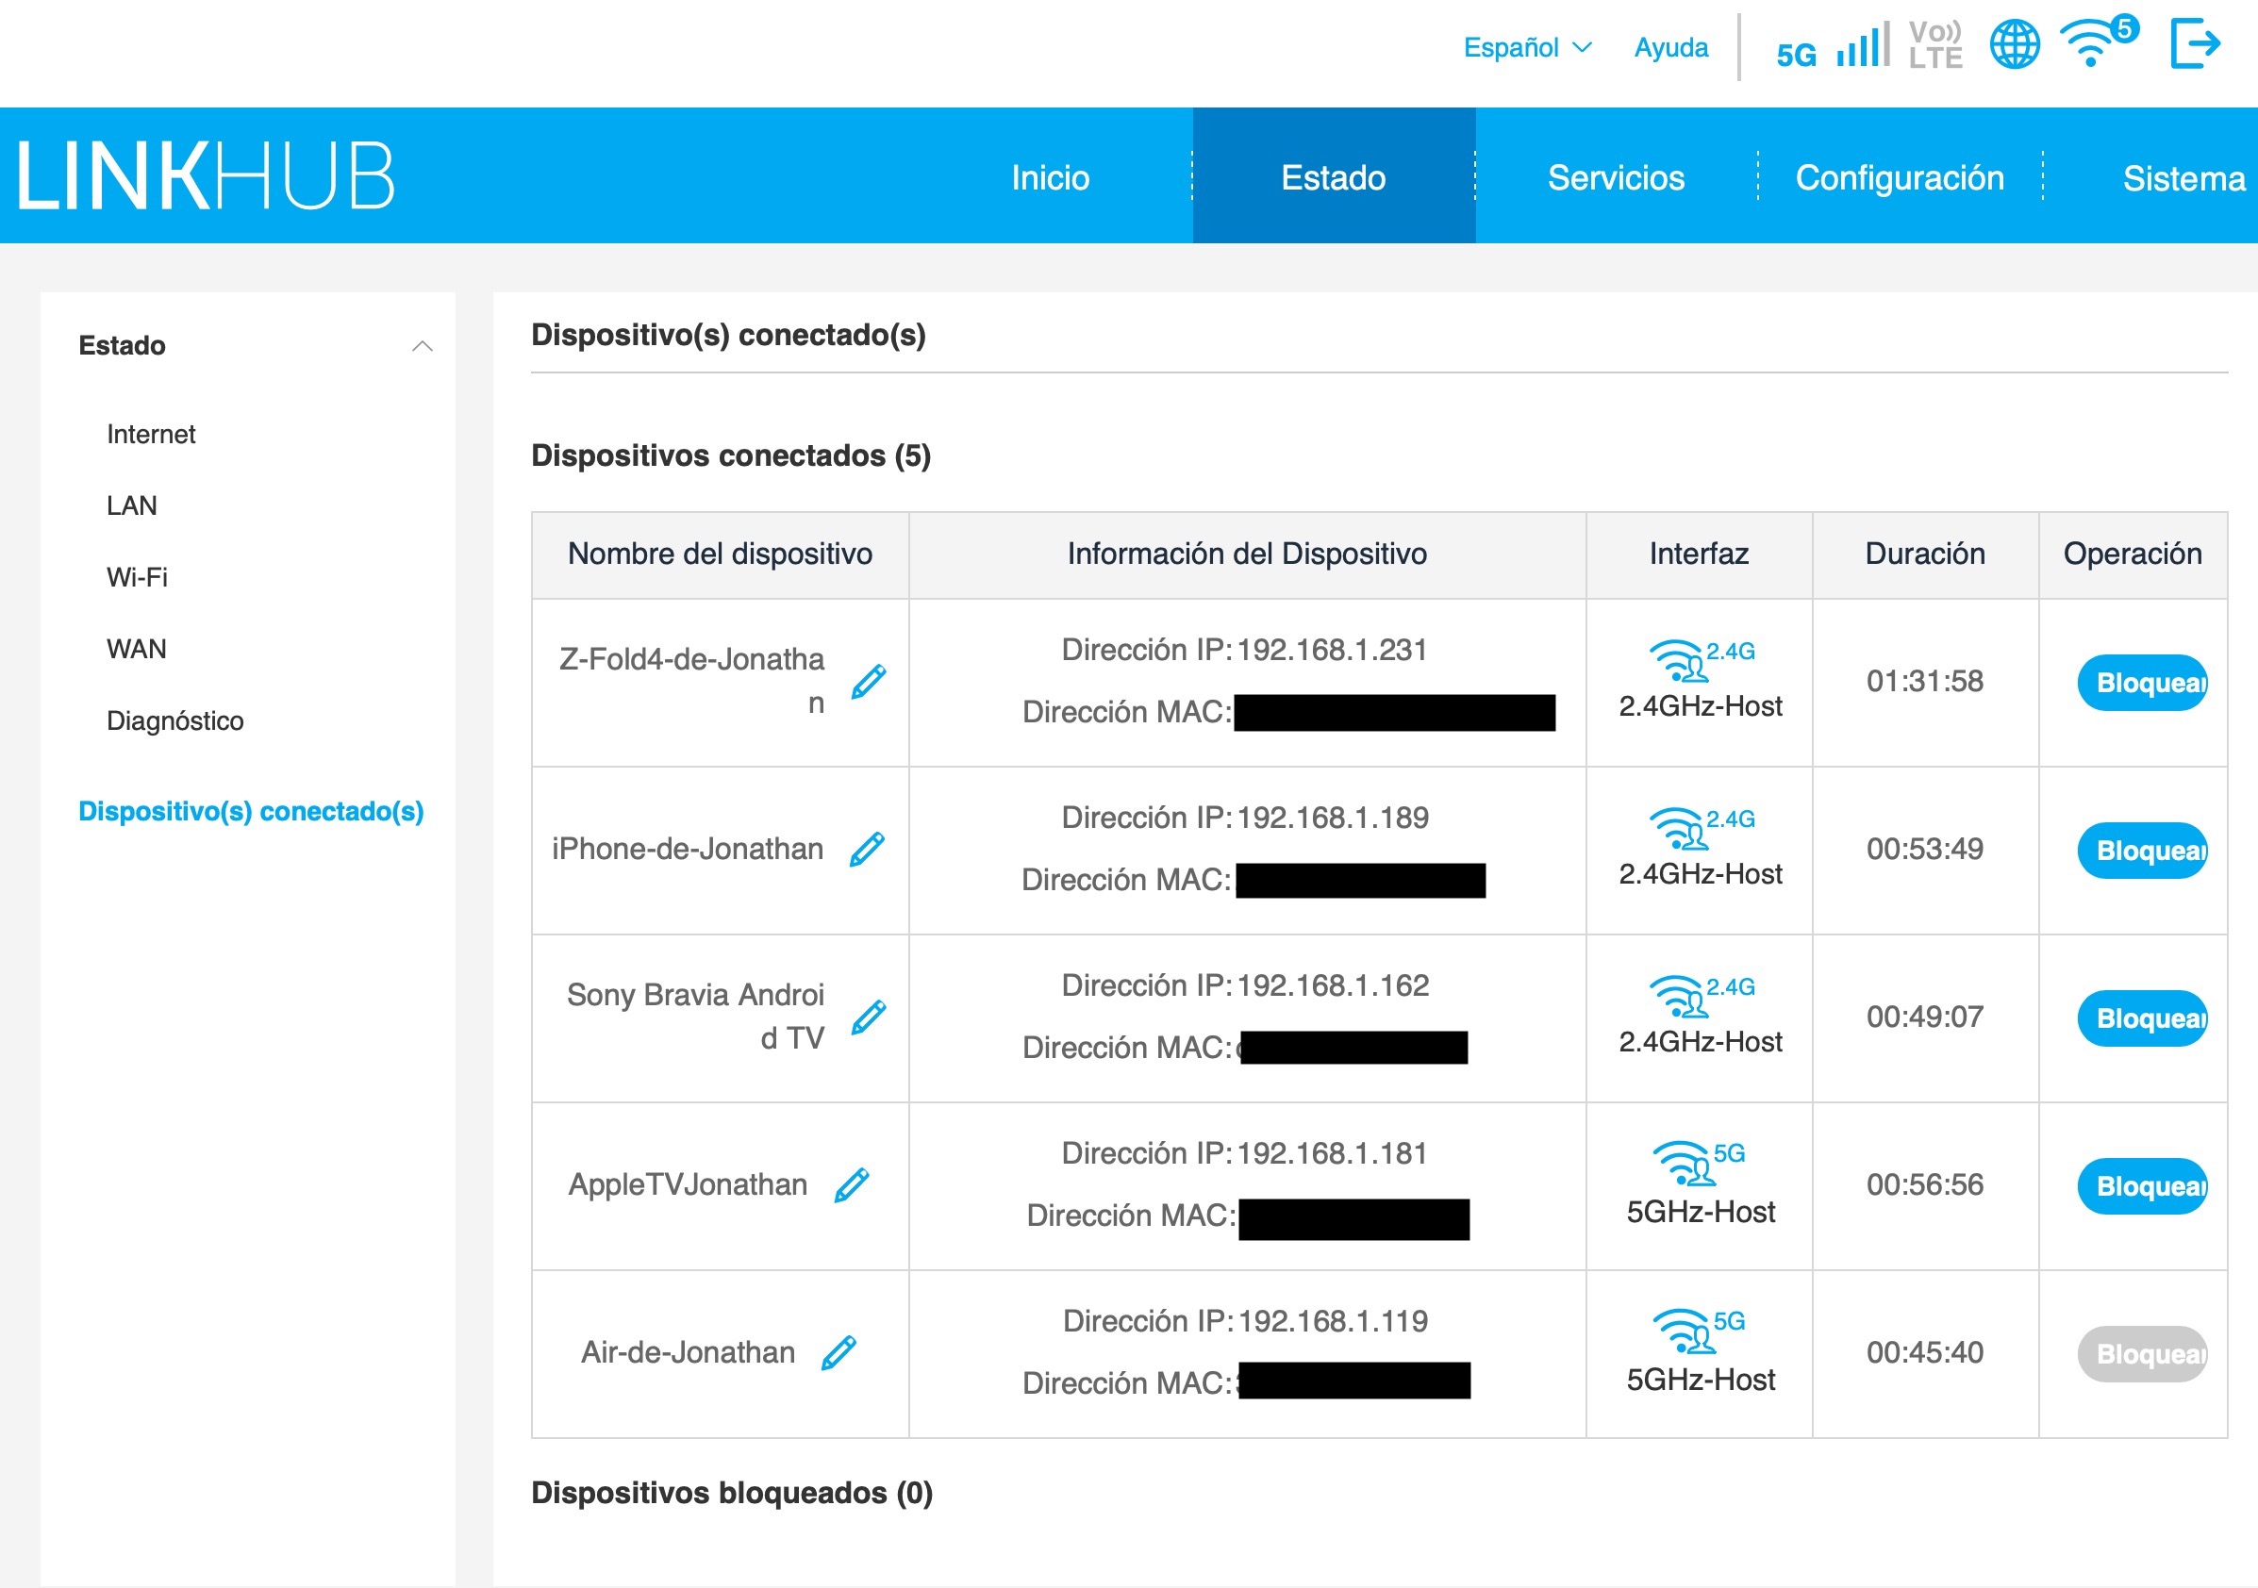Click pencil icon next to Sony Bravia Android TV
Viewport: 2258px width, 1588px height.
pyautogui.click(x=868, y=1017)
